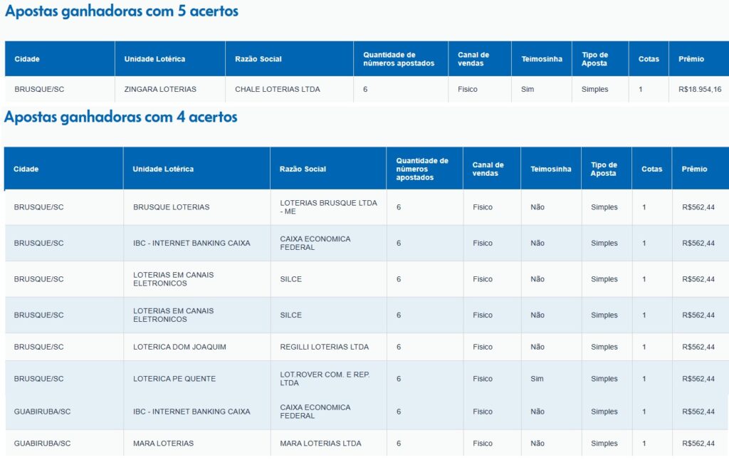The height and width of the screenshot is (460, 729).
Task: Click the 'Apostas ganhadoras com 4 acertos' heading
Action: 121,117
